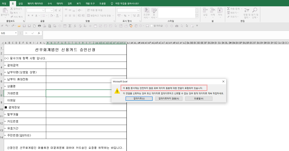
Task: Close the Microsoft Excel warning dialog
Action: click(x=223, y=81)
